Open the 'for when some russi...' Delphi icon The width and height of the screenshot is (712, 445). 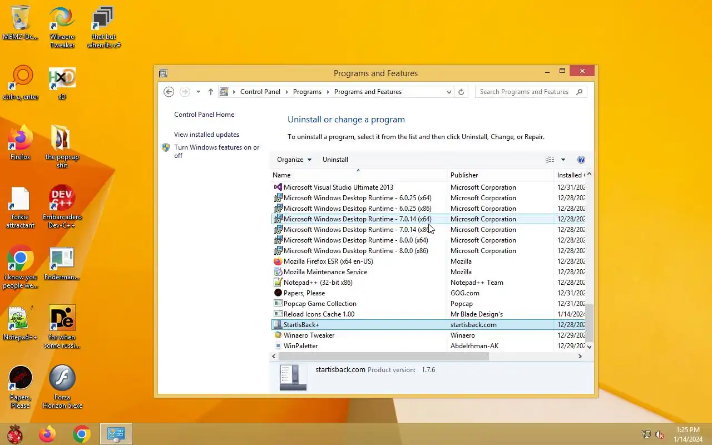pos(62,327)
